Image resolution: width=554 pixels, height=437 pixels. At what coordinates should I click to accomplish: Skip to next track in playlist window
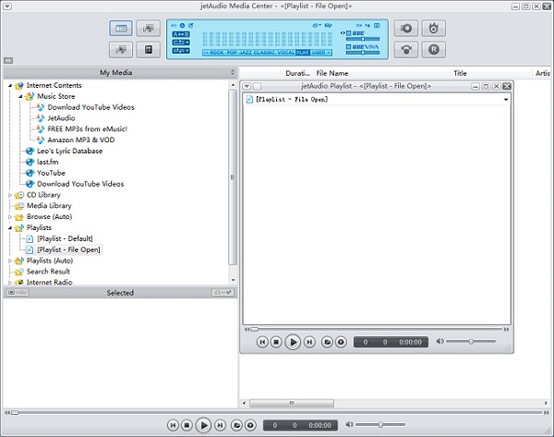tap(309, 342)
